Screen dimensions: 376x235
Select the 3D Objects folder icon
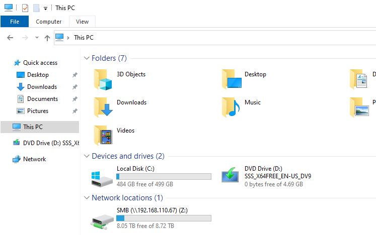coord(103,80)
